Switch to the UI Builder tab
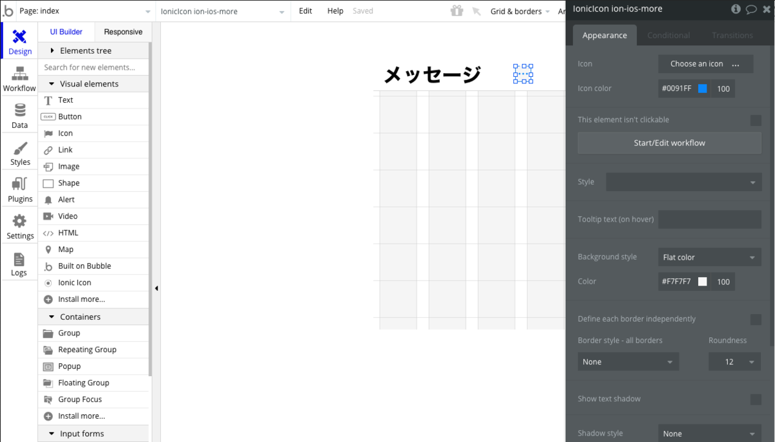Viewport: 775px width, 442px height. (67, 32)
